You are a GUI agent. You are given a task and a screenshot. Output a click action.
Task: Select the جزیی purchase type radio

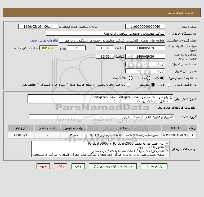[168, 85]
